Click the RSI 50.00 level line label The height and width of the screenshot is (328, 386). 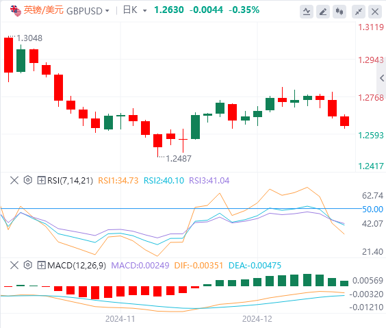click(373, 209)
